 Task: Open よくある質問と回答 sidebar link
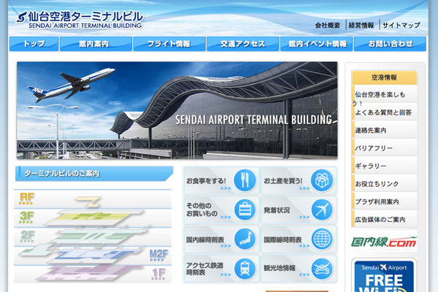385,112
